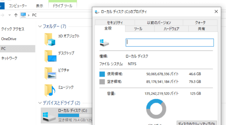This screenshot has width=226, height=125.
Task: Click the ディスクのクリーンアップ button
Action: click(x=197, y=123)
